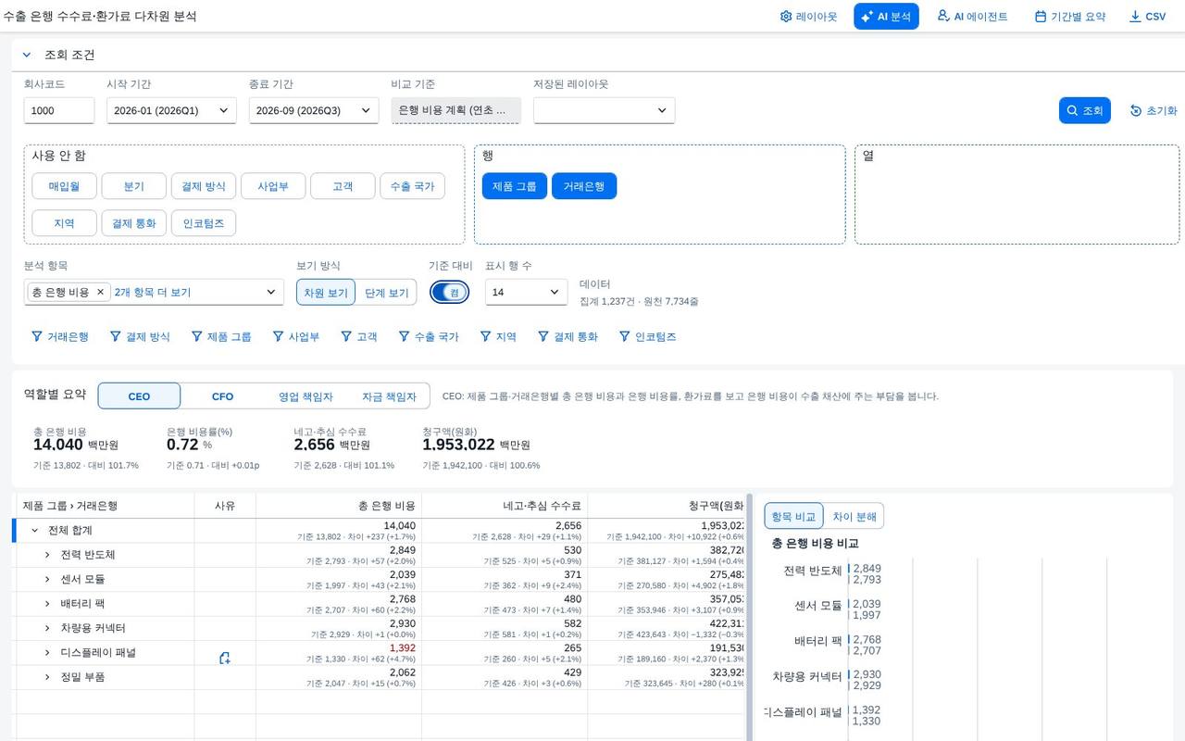Screen dimensions: 1185x741
Task: Expand the 전력 반도체 row
Action: pos(47,554)
